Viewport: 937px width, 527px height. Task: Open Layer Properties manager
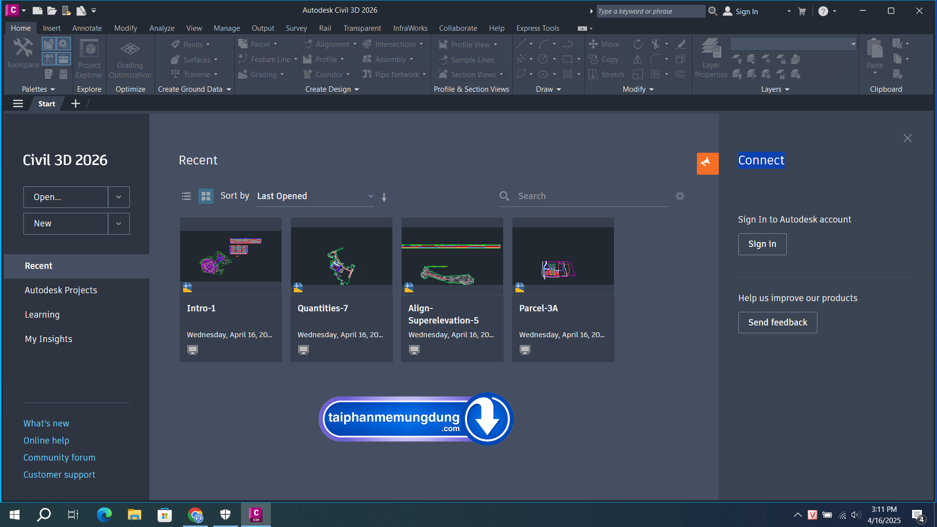[711, 59]
